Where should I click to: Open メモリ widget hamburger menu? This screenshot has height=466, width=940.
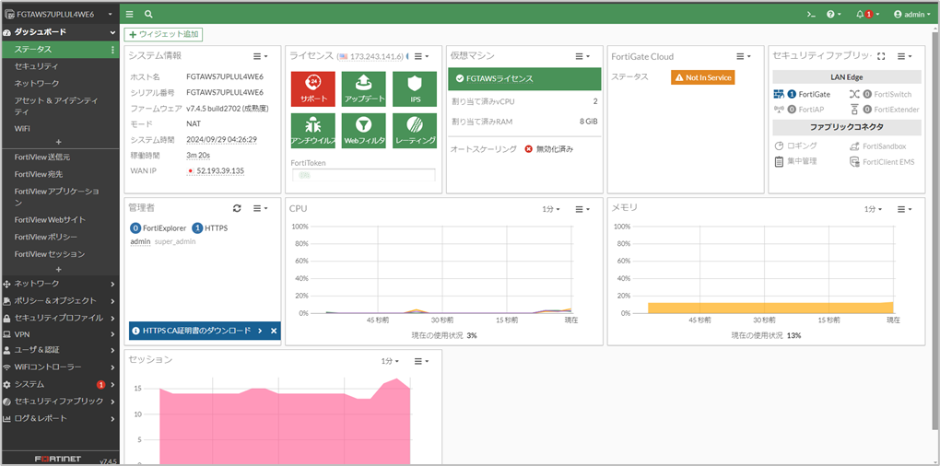(904, 209)
